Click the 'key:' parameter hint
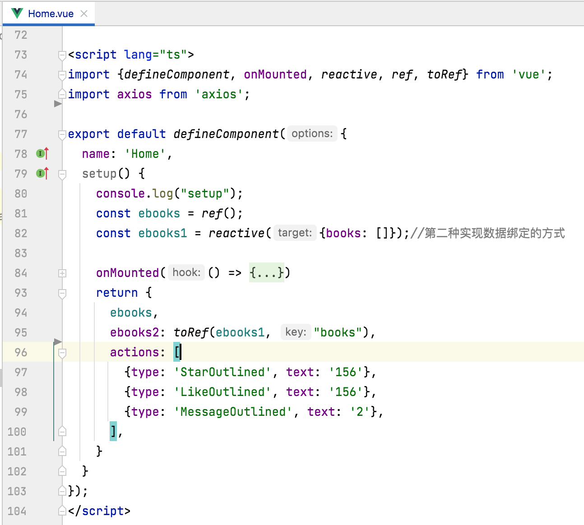 296,332
